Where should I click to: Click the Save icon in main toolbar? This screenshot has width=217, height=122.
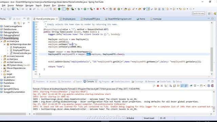5,9
